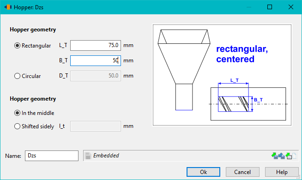The image size is (302, 180).
Task: Click the disabled D_T diameter field
Action: (x=96, y=76)
